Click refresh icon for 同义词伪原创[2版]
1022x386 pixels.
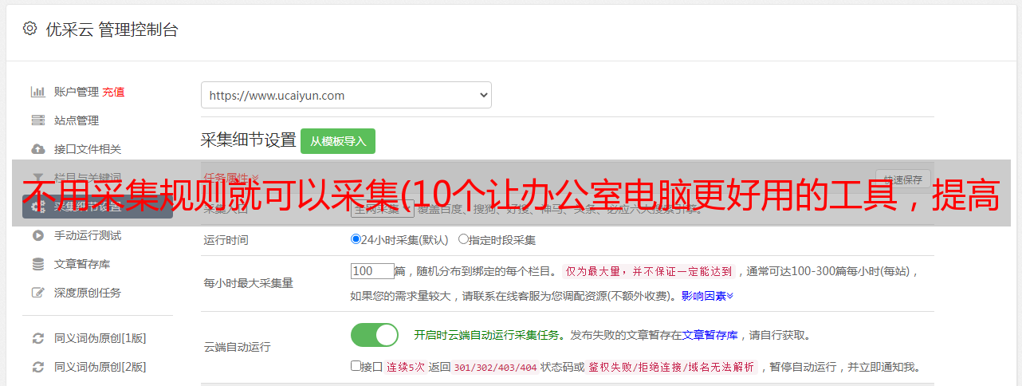(x=37, y=367)
